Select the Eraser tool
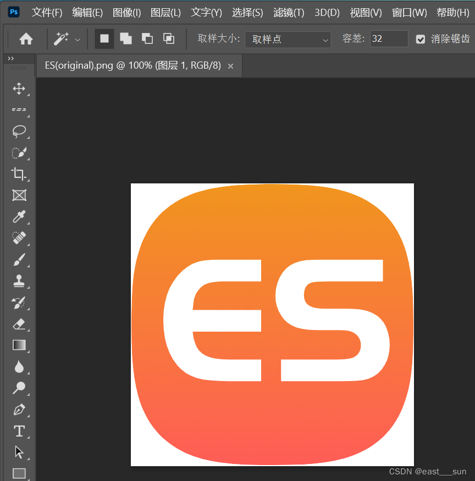The height and width of the screenshot is (481, 475). [x=19, y=324]
